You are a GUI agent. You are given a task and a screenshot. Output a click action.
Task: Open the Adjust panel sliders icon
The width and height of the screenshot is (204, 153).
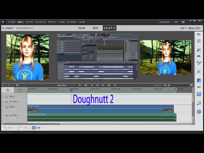coord(199,41)
